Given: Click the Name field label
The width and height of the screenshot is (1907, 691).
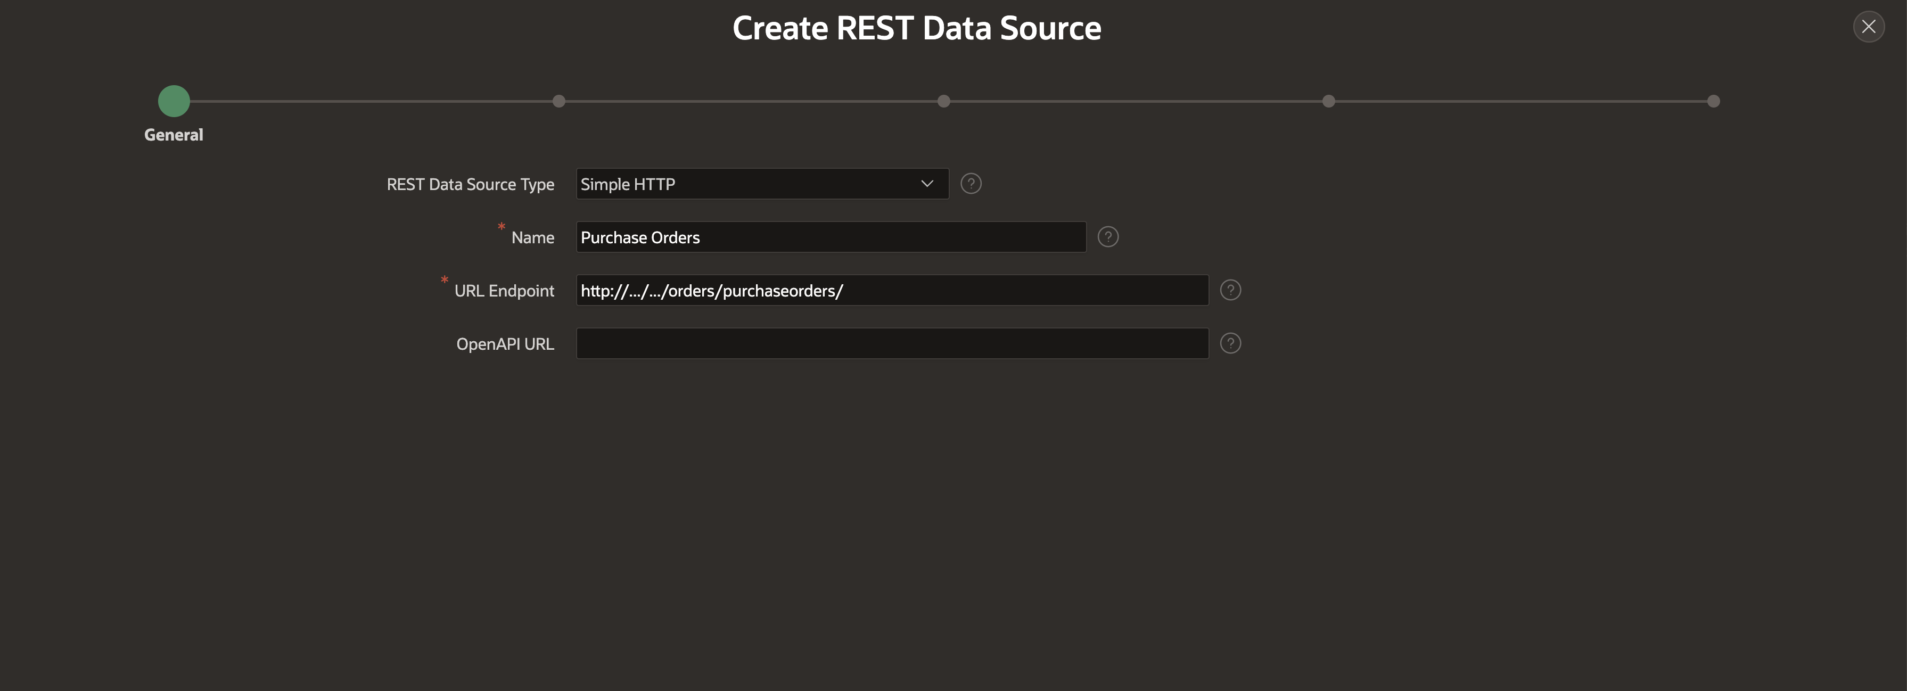Looking at the screenshot, I should pyautogui.click(x=532, y=238).
